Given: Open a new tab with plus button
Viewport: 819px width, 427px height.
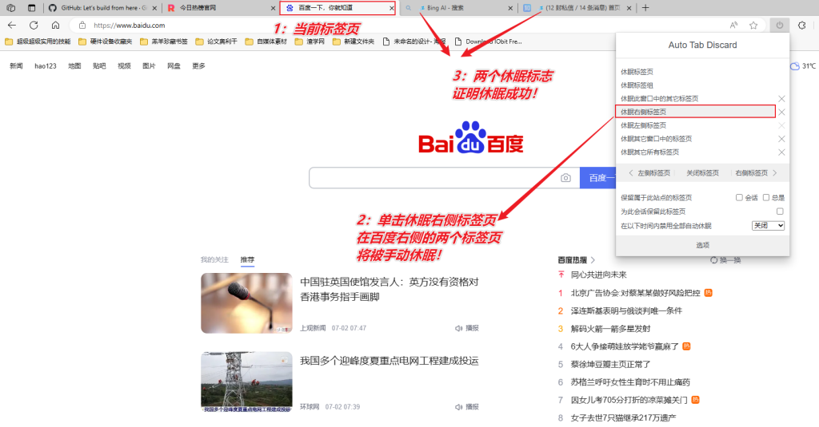Looking at the screenshot, I should pos(645,8).
